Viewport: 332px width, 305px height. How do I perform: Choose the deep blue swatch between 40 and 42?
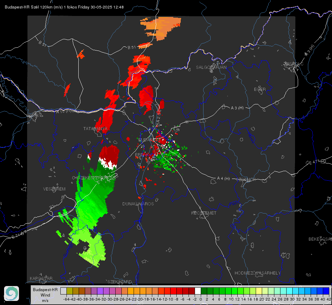[326, 291]
